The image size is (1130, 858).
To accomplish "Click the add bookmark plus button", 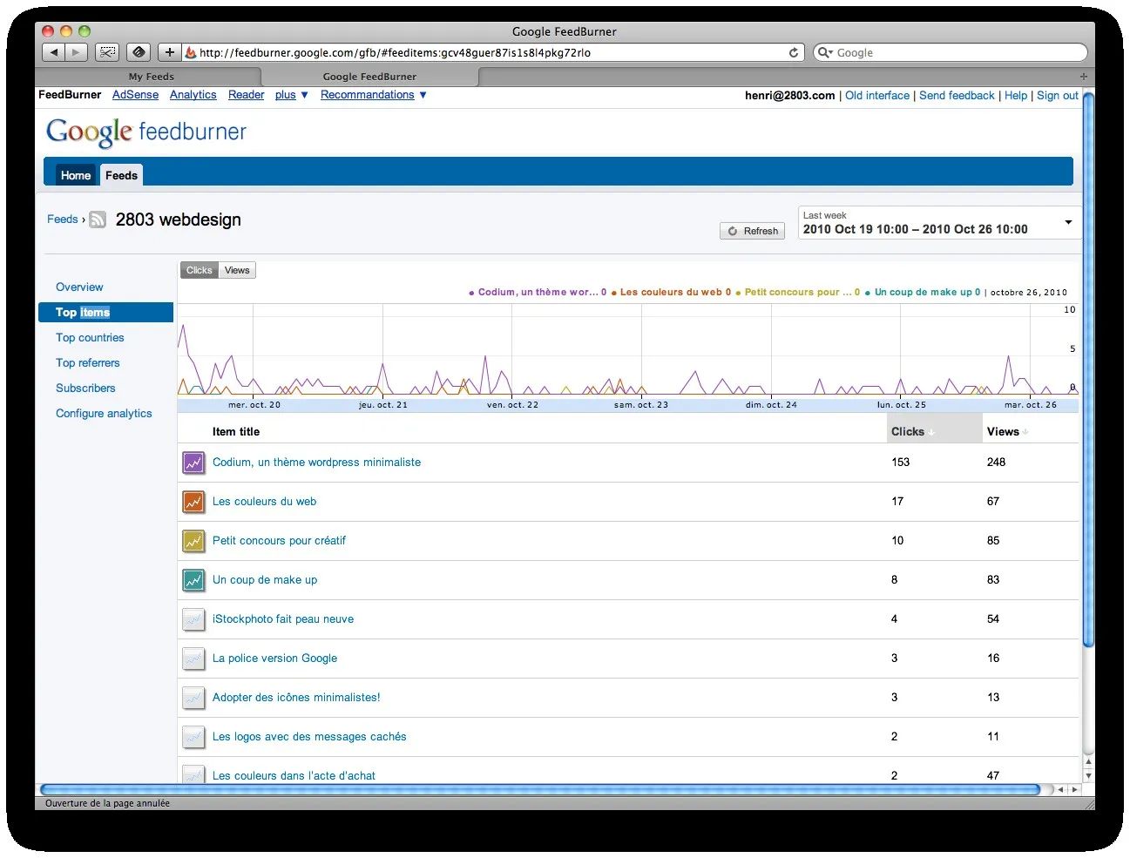I will pyautogui.click(x=170, y=52).
